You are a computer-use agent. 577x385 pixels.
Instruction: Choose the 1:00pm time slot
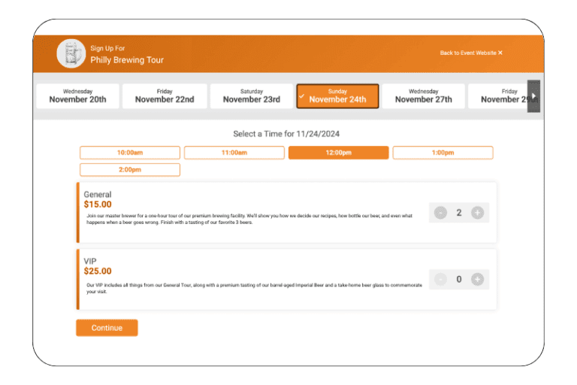[443, 153]
